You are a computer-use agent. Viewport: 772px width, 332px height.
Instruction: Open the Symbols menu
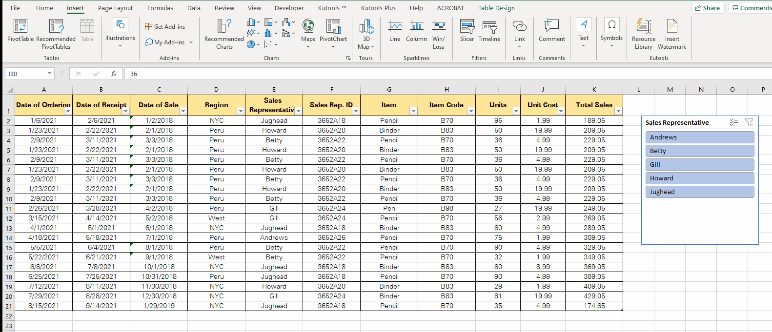click(x=611, y=33)
